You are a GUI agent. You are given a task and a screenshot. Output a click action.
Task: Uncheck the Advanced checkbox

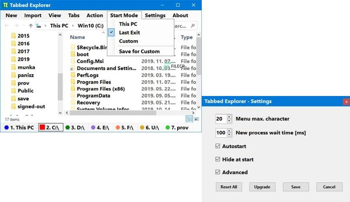coord(218,172)
